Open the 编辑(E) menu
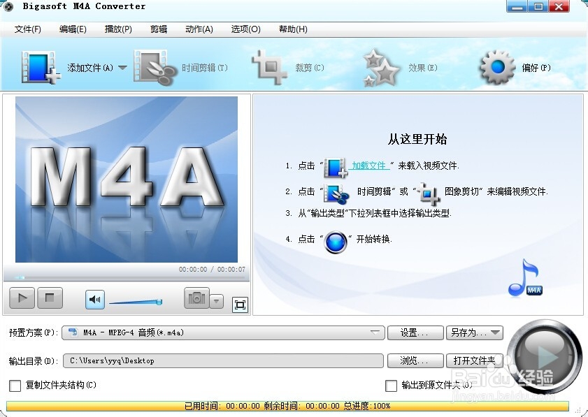Viewport: 588px width, 417px height. tap(73, 29)
